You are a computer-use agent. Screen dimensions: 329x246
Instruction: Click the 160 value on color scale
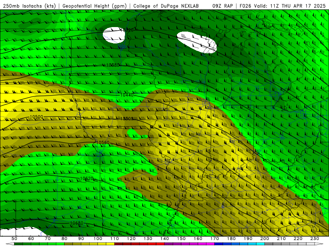pyautogui.click(x=198, y=239)
